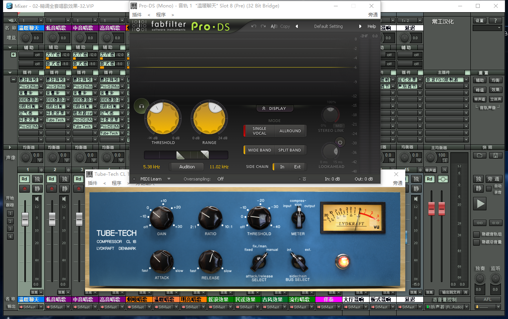Image resolution: width=508 pixels, height=319 pixels.
Task: Save snapshot with the floppy disk icon
Action: pos(495,155)
